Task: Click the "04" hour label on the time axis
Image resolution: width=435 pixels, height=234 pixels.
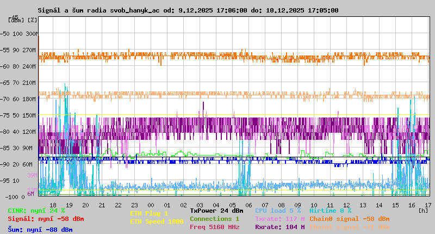Action: point(216,205)
